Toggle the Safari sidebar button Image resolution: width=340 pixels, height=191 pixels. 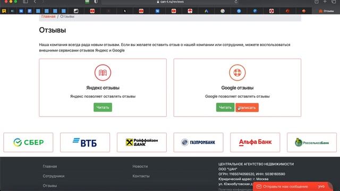pos(25,2)
